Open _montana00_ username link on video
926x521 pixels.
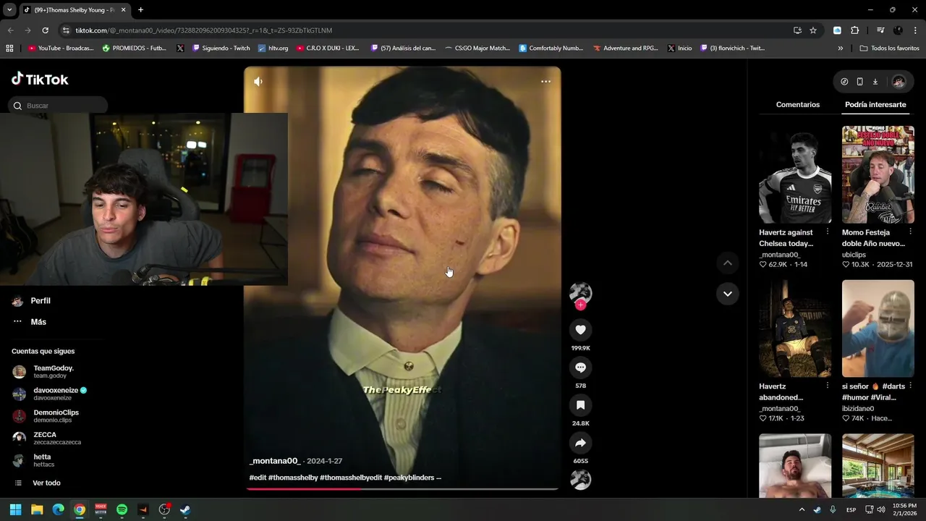275,461
